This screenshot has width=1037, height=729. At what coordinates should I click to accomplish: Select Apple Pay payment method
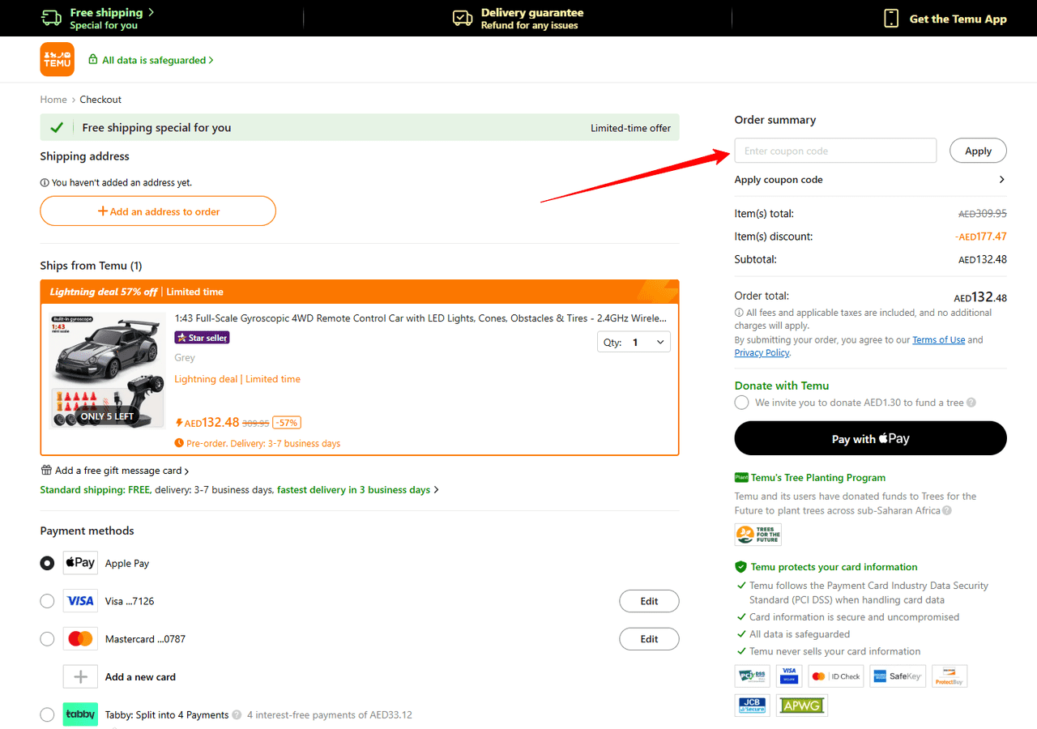47,563
